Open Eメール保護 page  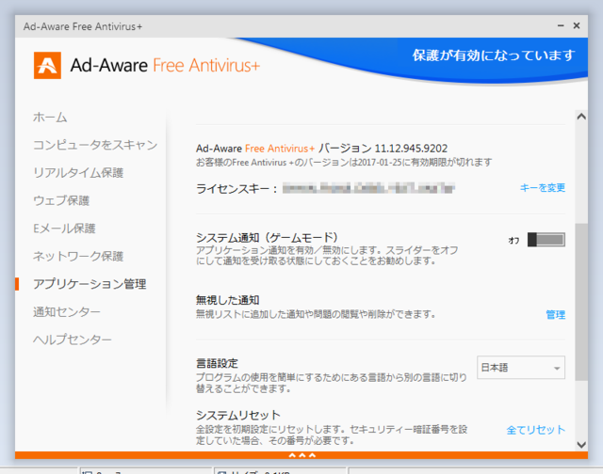point(64,229)
